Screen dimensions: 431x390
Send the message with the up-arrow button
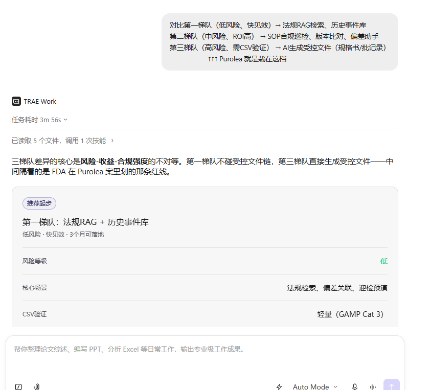pos(392,385)
